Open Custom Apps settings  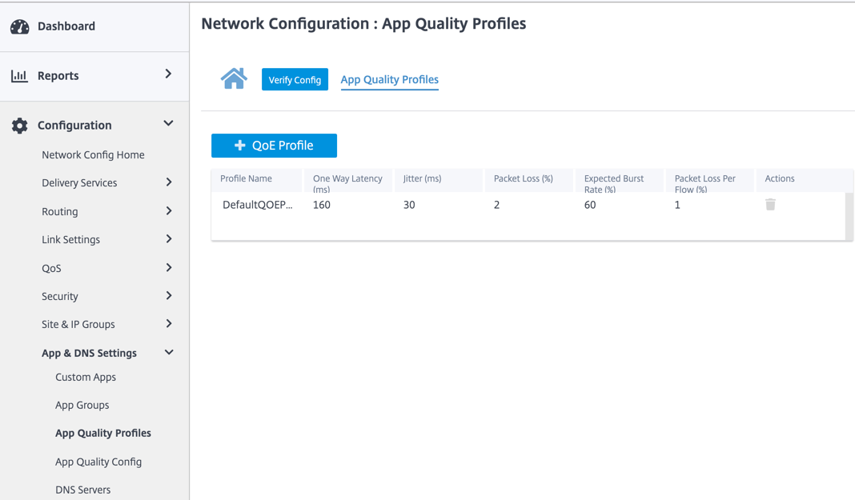(x=86, y=377)
